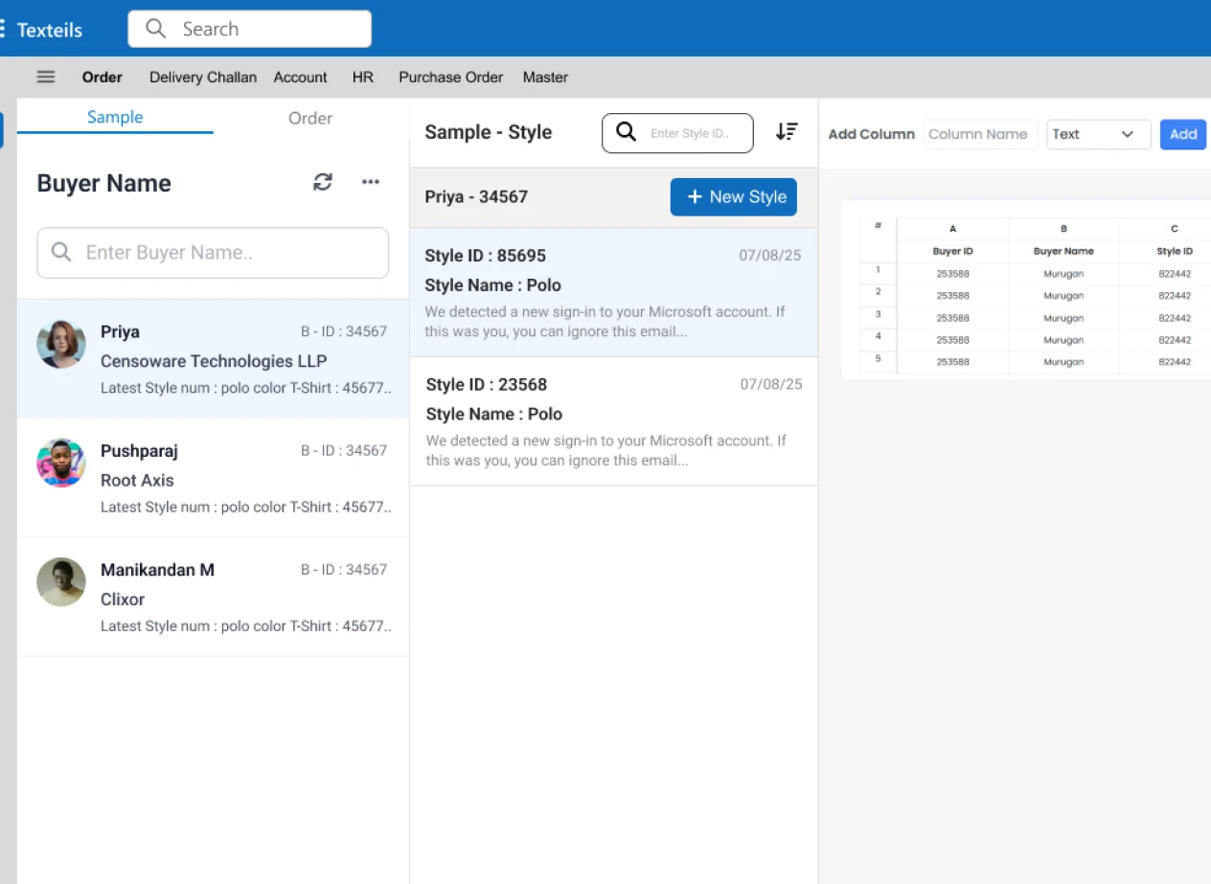
Task: Select buyer Priya from Censoware Technologies LLP
Action: [213, 359]
